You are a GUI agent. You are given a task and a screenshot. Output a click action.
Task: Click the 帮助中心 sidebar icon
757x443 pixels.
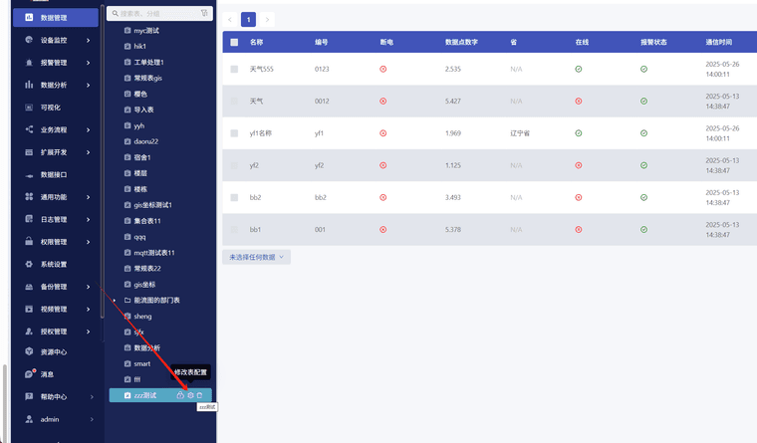point(29,396)
